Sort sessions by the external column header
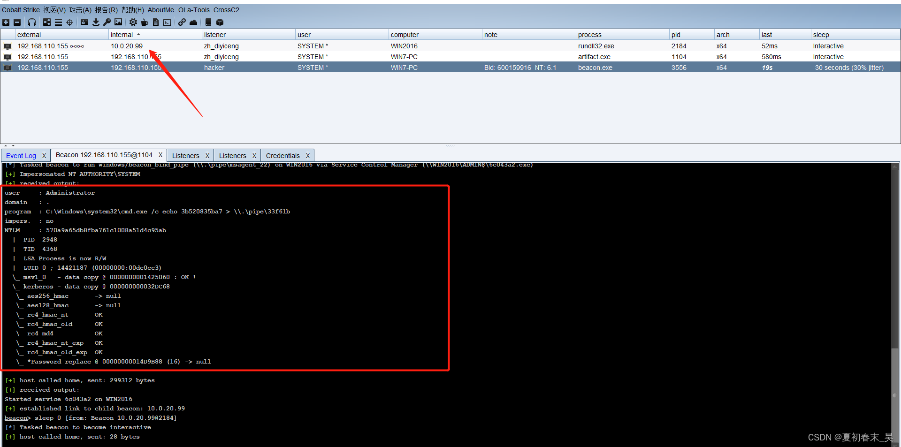This screenshot has height=447, width=901. 62,35
